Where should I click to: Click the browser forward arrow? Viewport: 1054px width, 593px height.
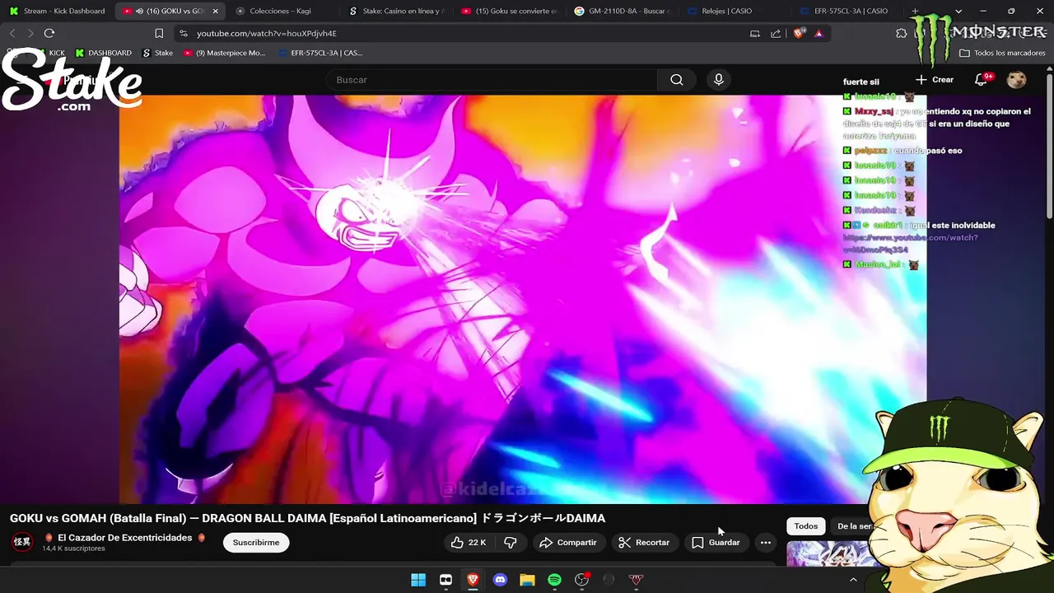tap(30, 33)
